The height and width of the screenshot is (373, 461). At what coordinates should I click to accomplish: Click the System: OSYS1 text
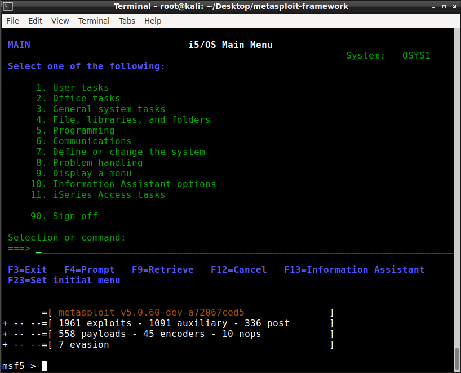pyautogui.click(x=388, y=56)
